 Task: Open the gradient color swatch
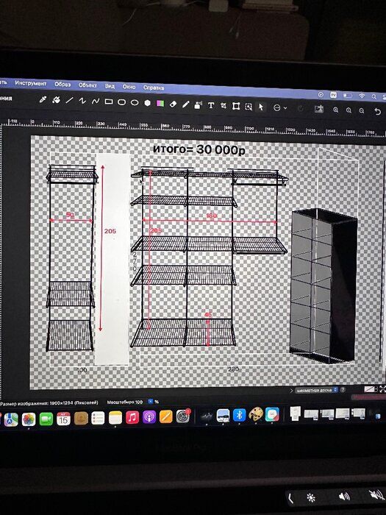point(160,104)
